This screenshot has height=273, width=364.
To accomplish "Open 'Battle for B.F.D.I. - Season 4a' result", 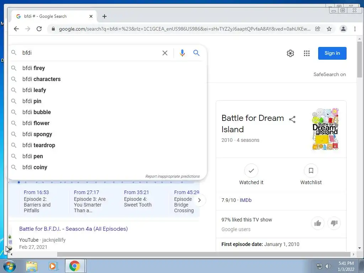I will (73, 229).
